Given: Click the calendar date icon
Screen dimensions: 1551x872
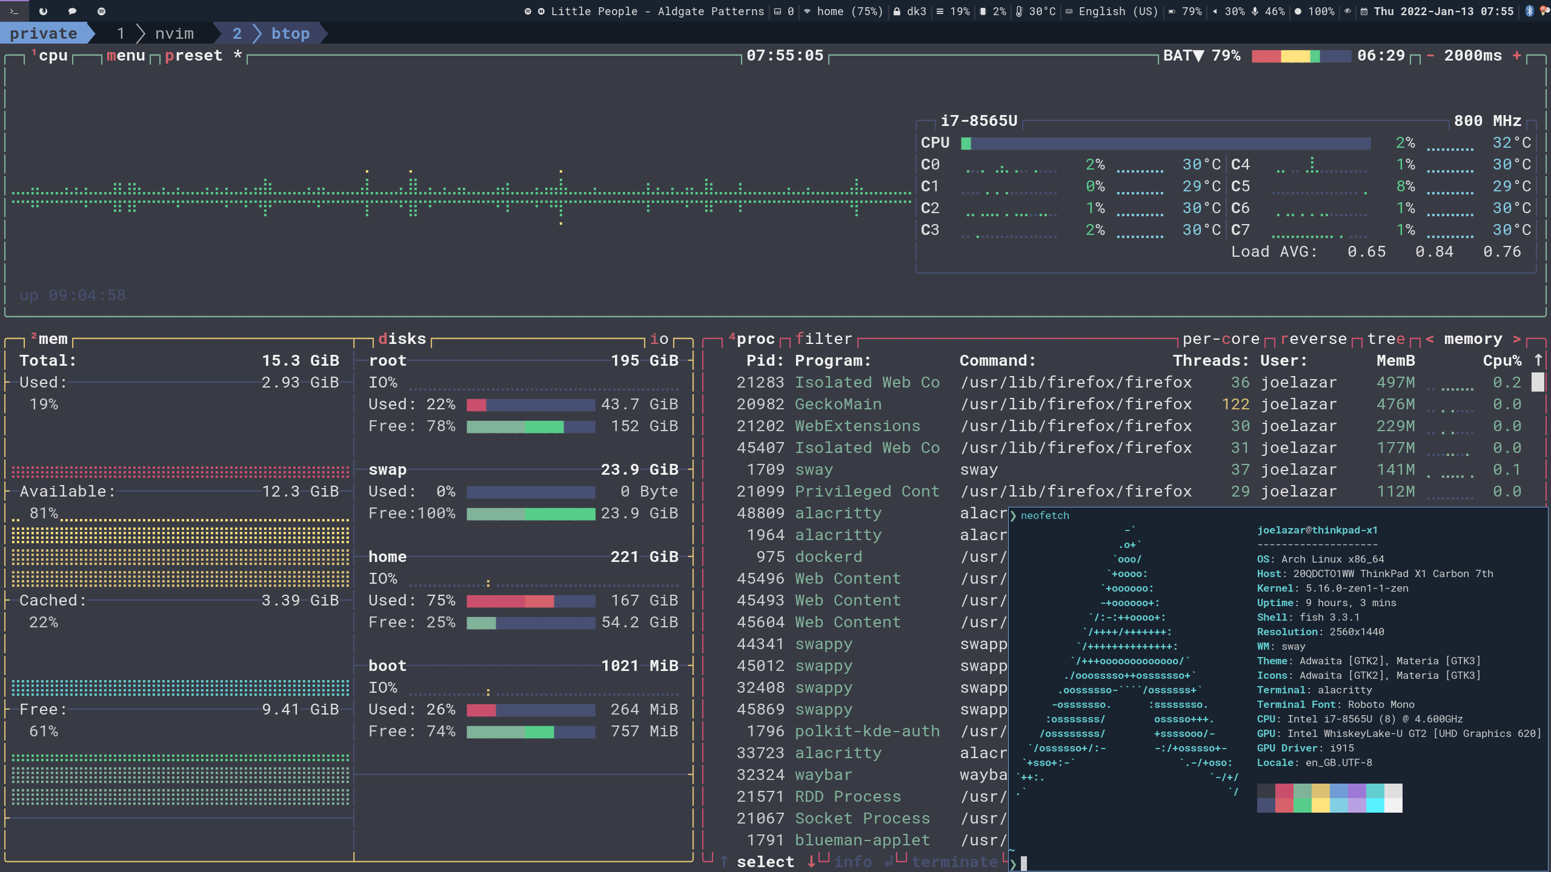Looking at the screenshot, I should 1364,12.
